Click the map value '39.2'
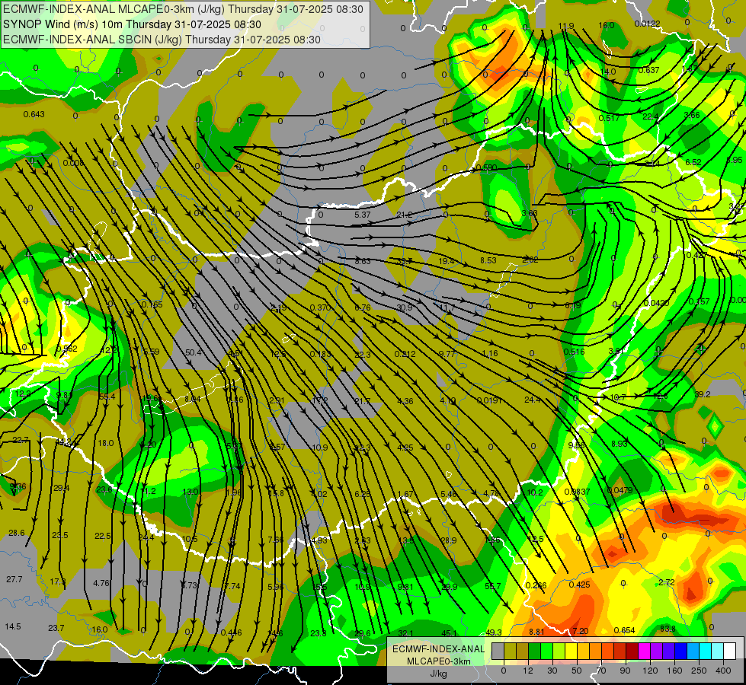Image resolution: width=746 pixels, height=685 pixels. (703, 394)
